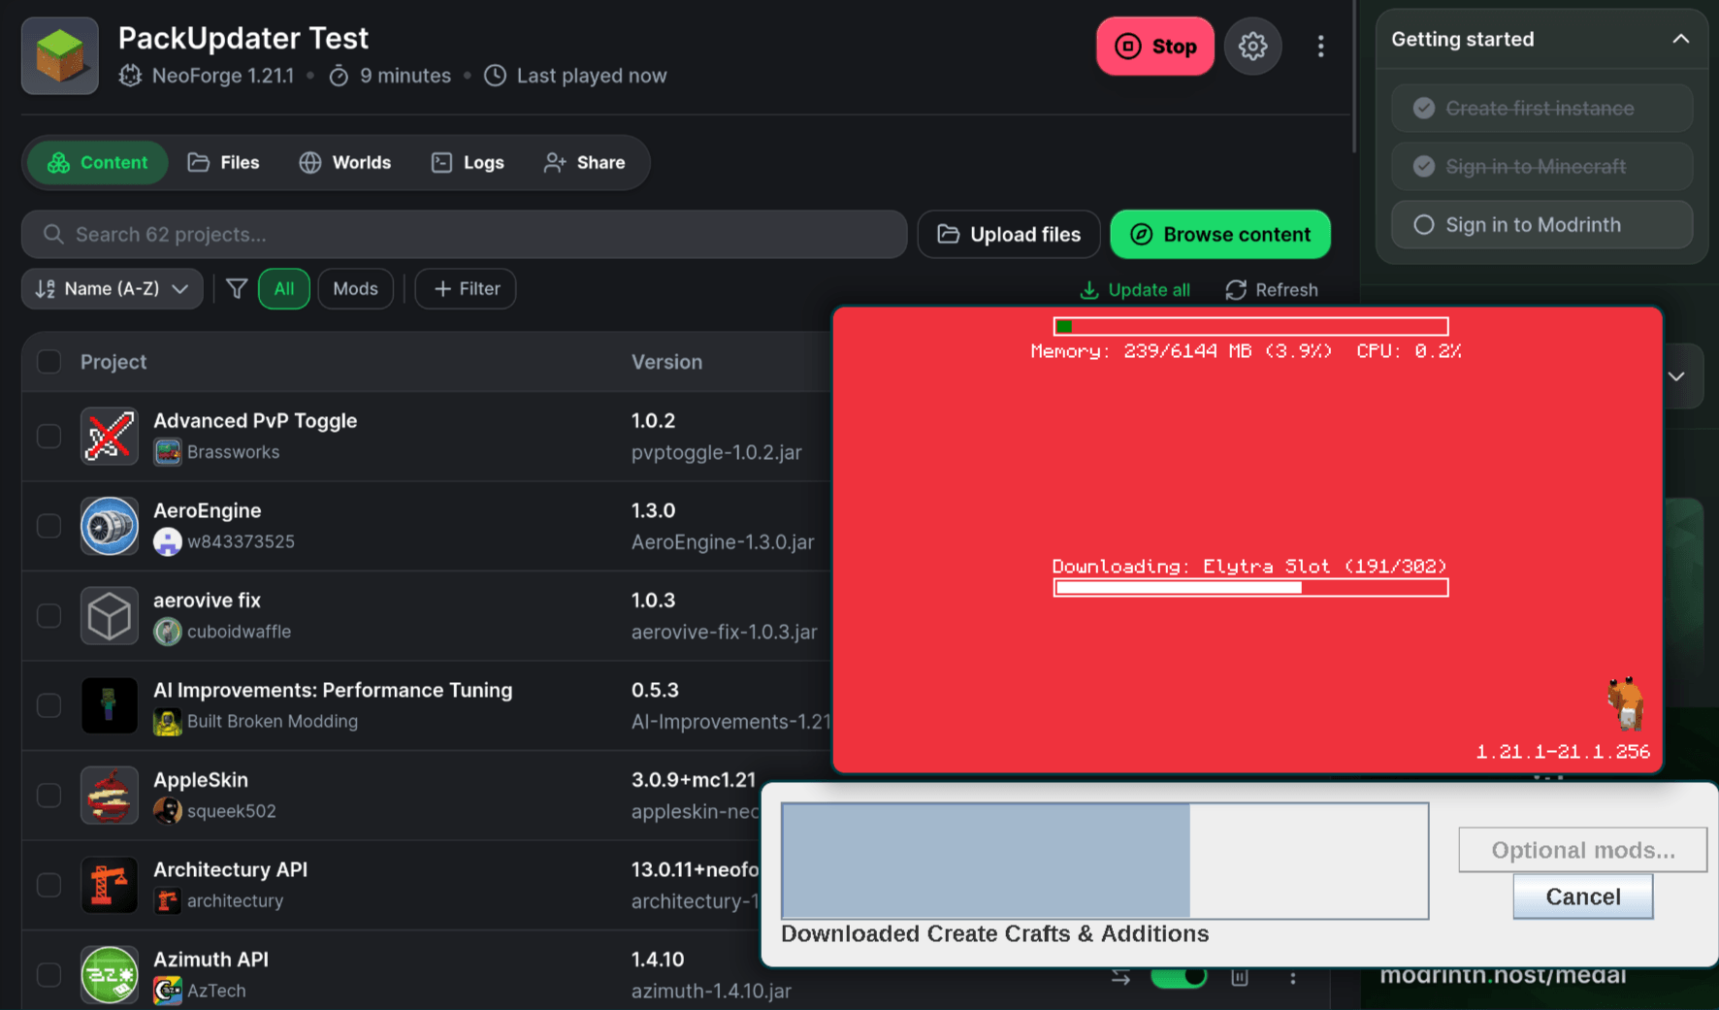The image size is (1719, 1010).
Task: Check the AppleSkin row checkbox
Action: 49,795
